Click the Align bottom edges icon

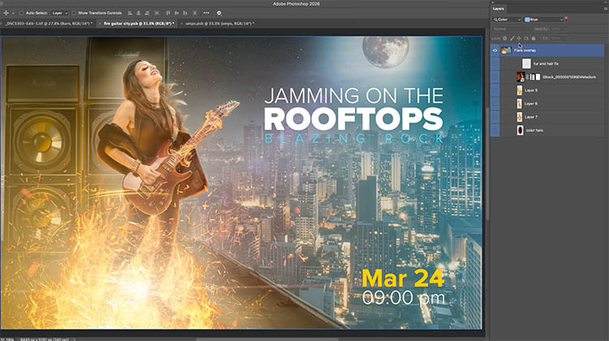point(185,13)
